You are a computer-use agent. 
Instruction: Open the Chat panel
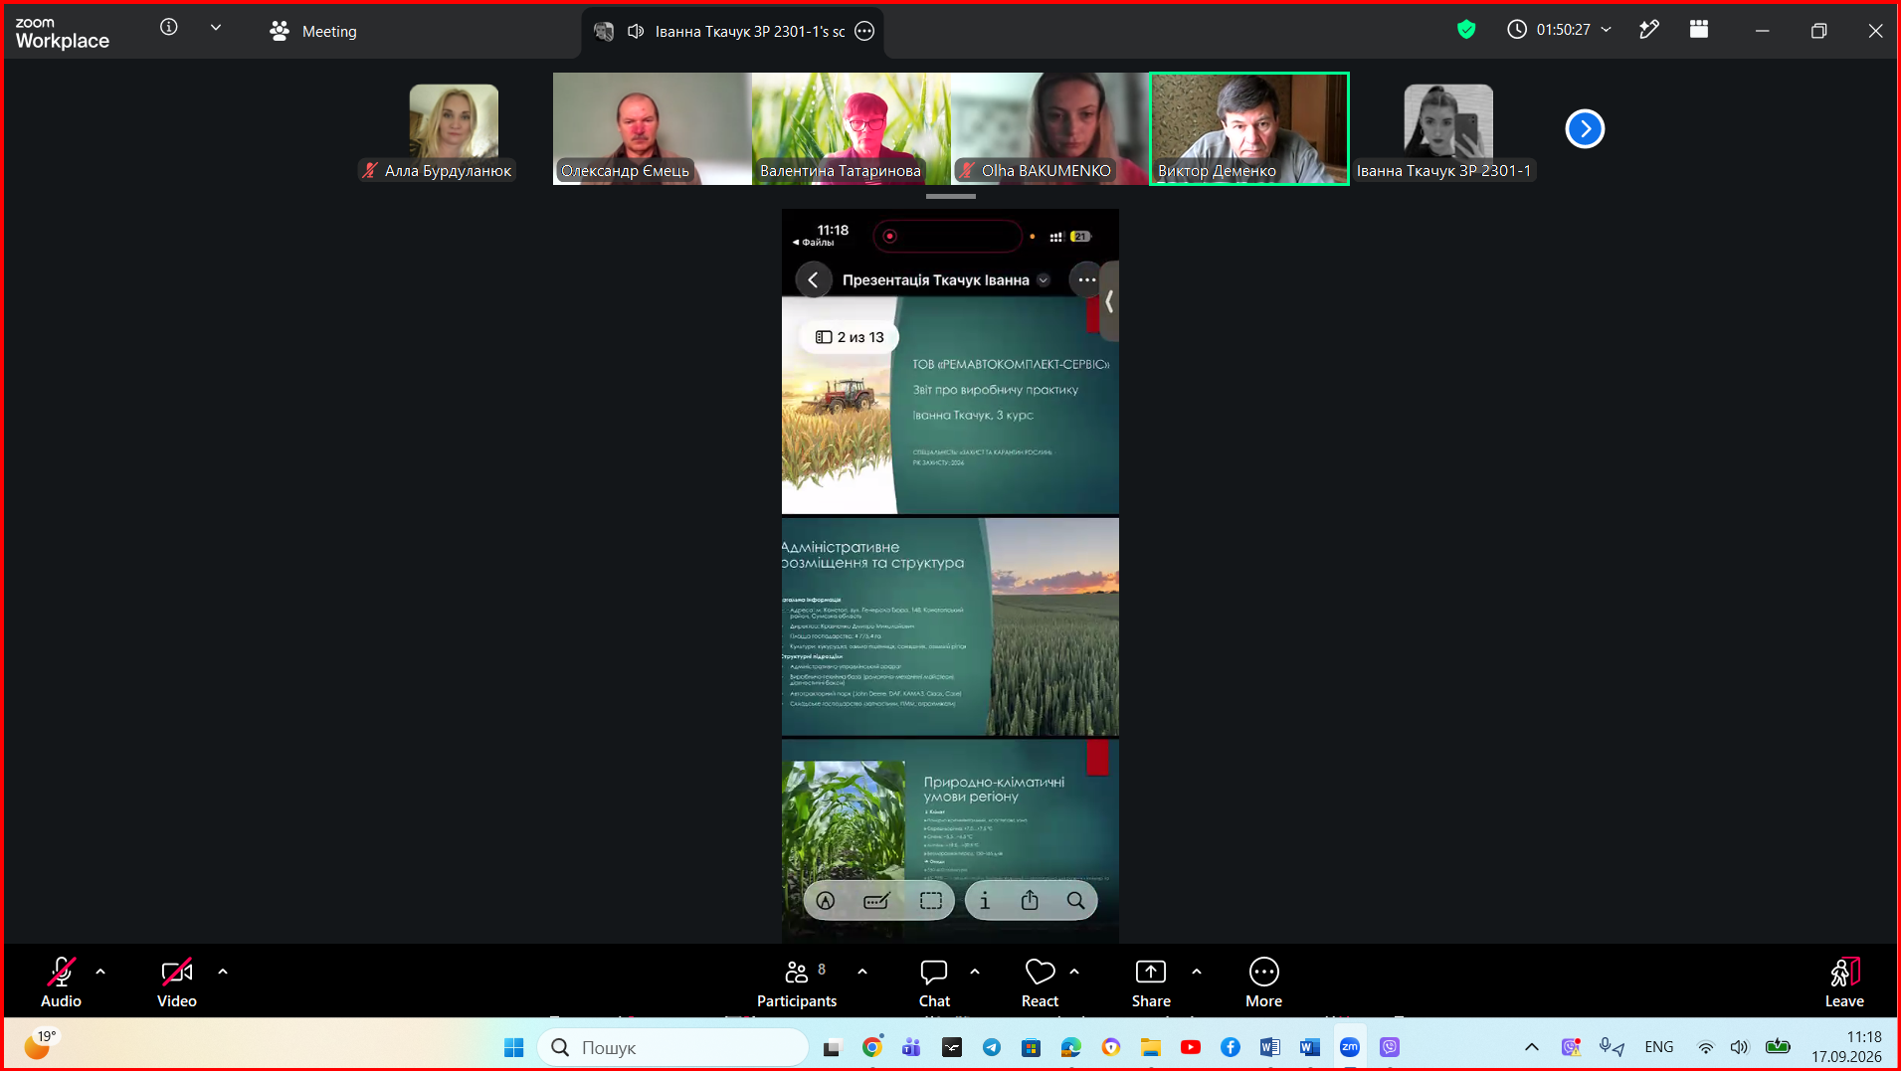[934, 983]
